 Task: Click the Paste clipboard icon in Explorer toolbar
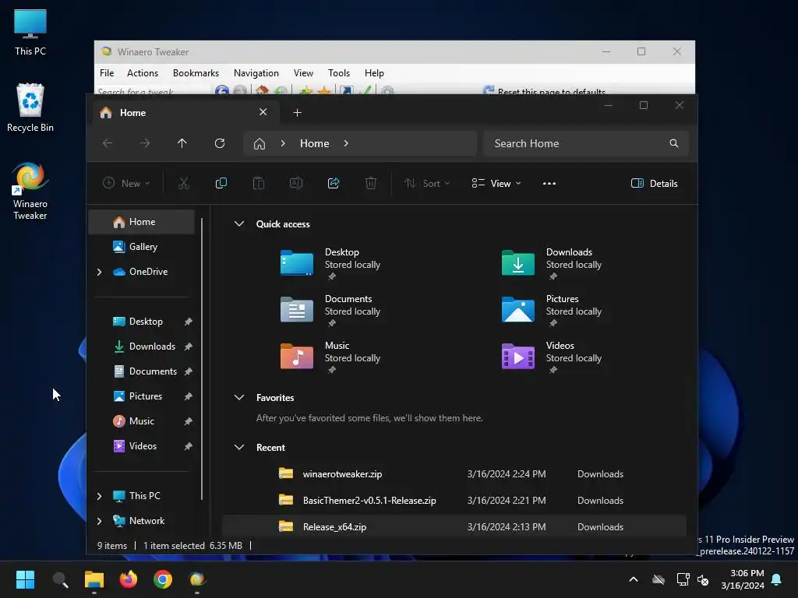(x=259, y=184)
